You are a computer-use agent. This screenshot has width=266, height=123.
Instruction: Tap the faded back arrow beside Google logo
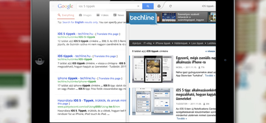pos(53,6)
